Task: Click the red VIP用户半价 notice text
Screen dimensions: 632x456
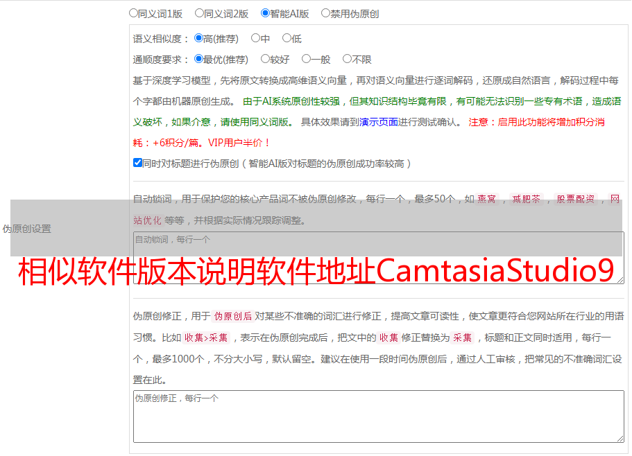Action: click(x=239, y=143)
